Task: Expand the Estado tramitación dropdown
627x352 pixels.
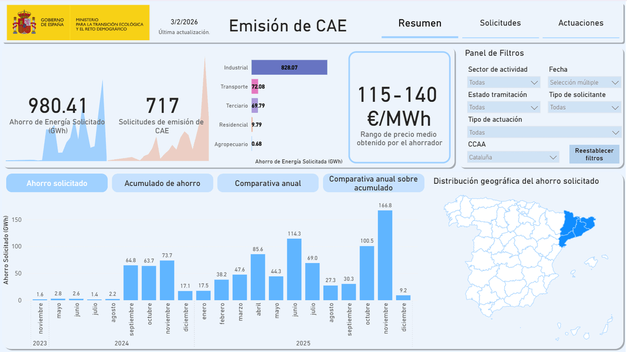Action: tap(504, 108)
